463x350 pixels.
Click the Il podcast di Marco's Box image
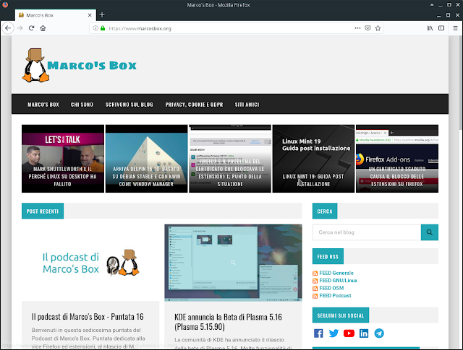click(x=90, y=263)
